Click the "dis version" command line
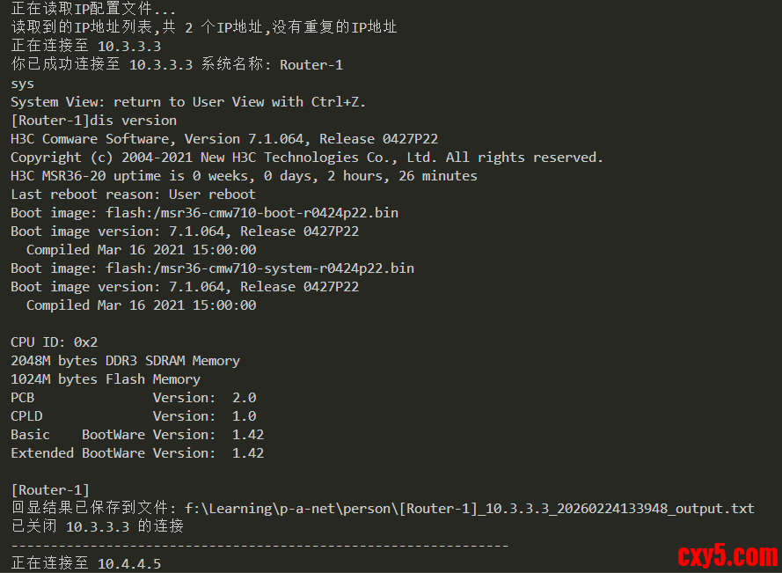 click(x=93, y=121)
